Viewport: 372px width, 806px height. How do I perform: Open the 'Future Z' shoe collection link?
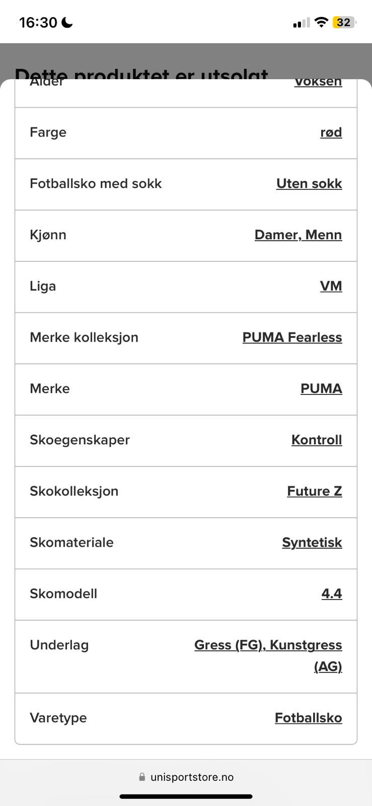314,491
